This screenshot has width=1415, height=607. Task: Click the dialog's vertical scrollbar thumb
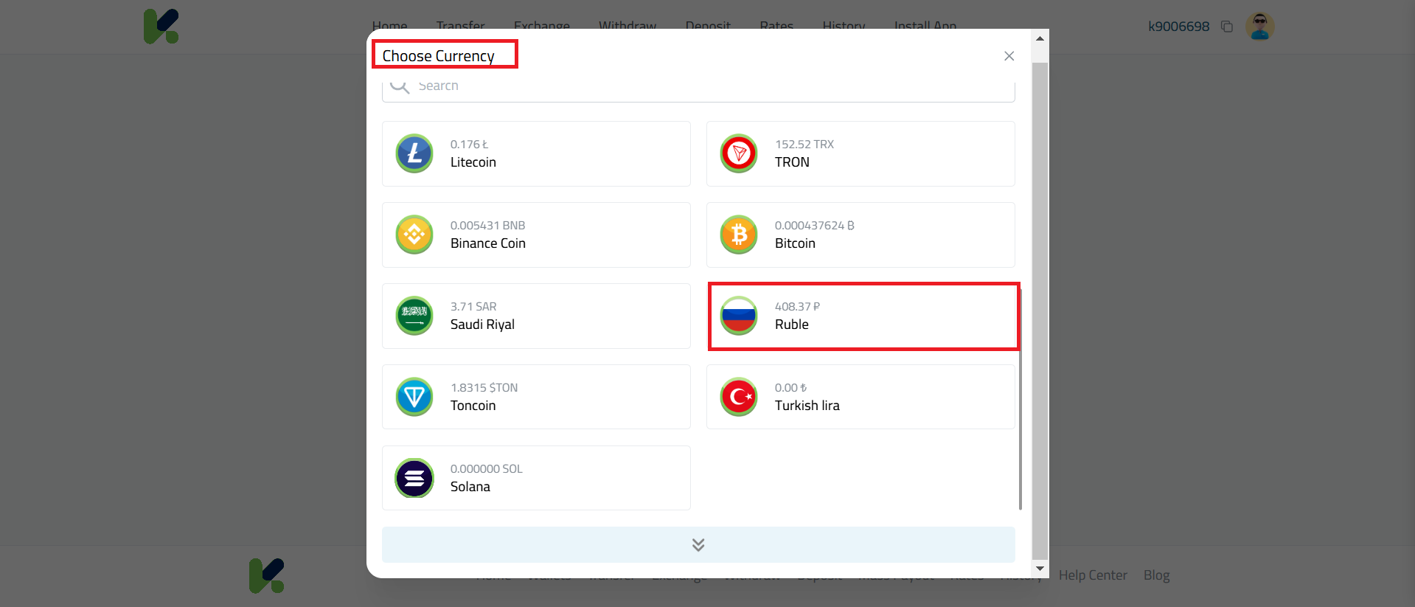(1040, 311)
